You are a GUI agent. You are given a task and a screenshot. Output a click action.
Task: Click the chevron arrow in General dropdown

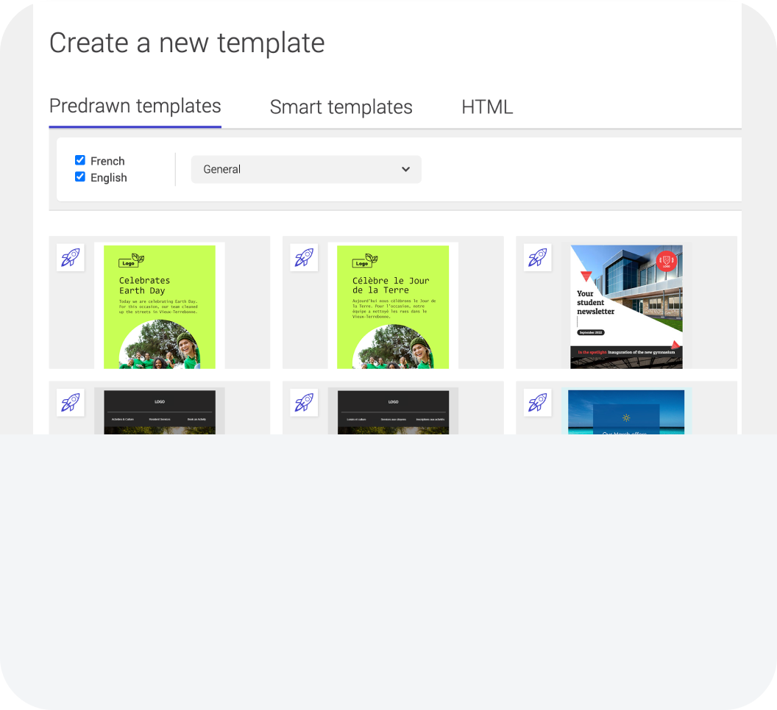coord(406,169)
